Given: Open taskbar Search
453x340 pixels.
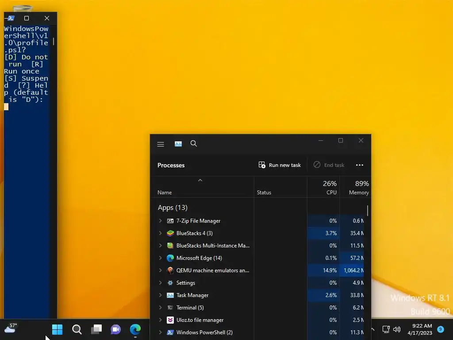Looking at the screenshot, I should click(77, 329).
